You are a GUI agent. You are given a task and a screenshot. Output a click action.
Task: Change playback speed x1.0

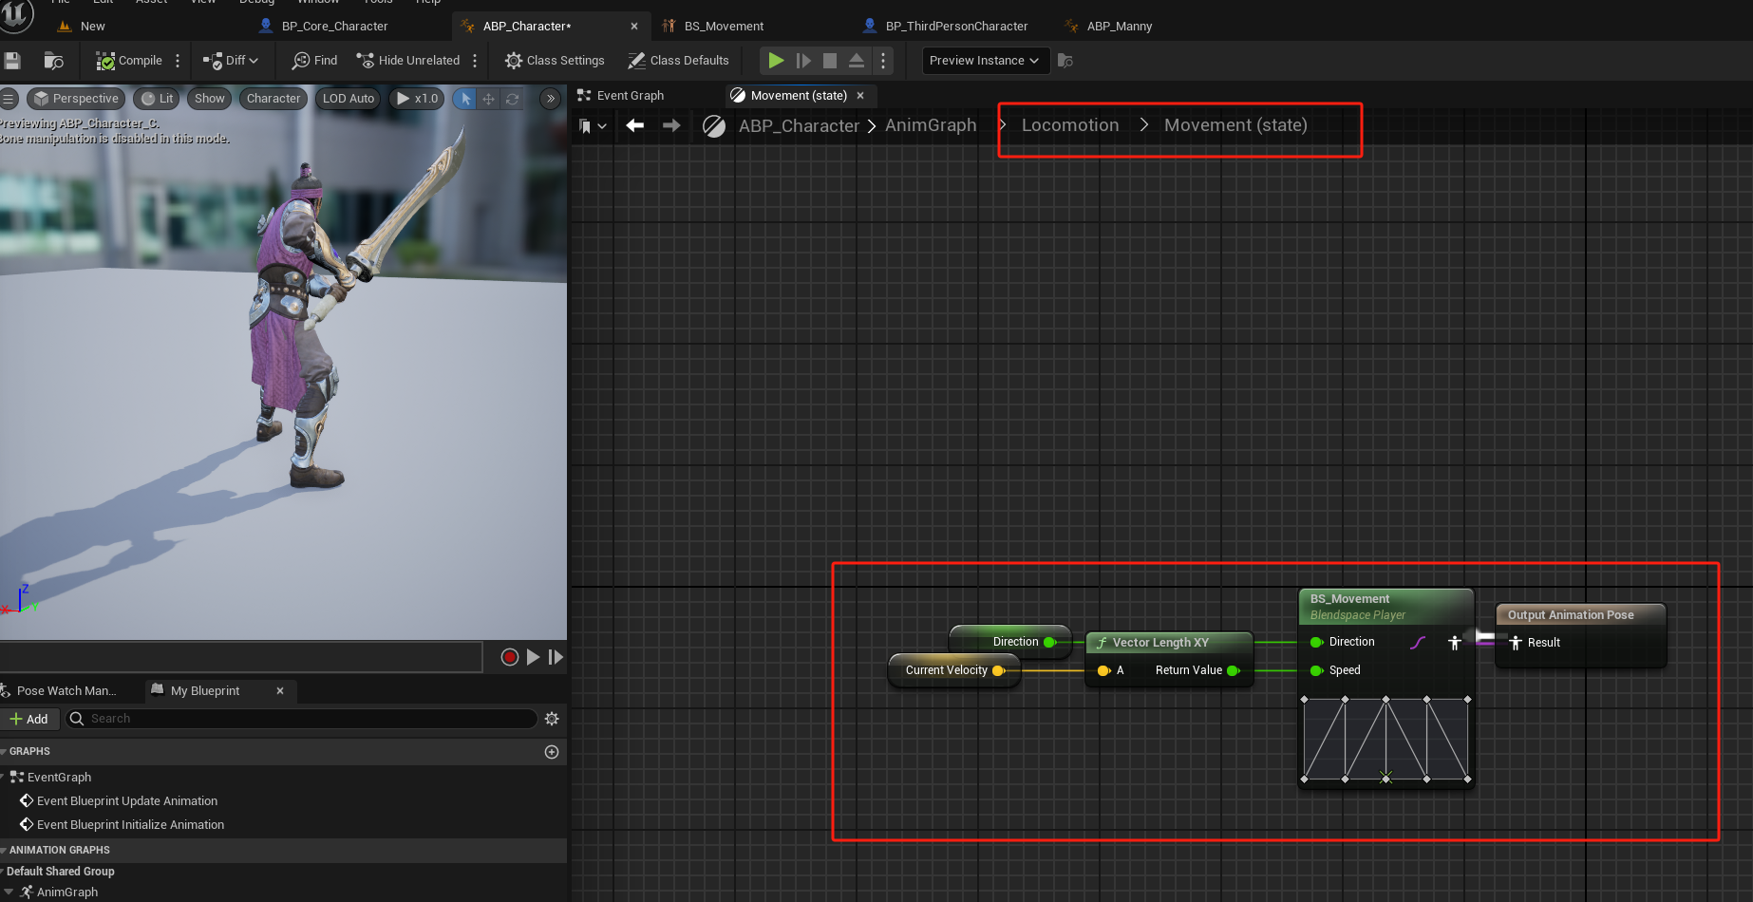point(417,99)
